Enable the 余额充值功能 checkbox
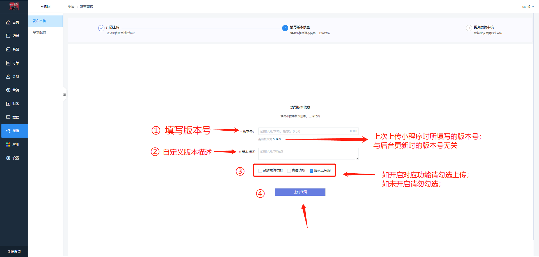This screenshot has height=257, width=539. pyautogui.click(x=260, y=170)
